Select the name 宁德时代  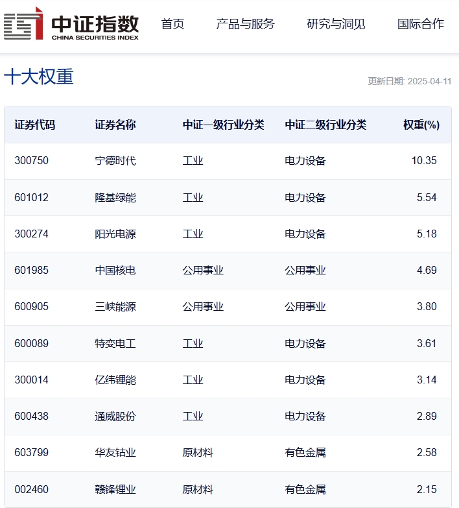(x=115, y=161)
